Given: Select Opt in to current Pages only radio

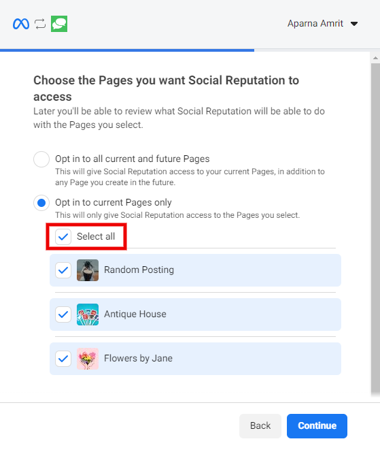Looking at the screenshot, I should coord(41,203).
